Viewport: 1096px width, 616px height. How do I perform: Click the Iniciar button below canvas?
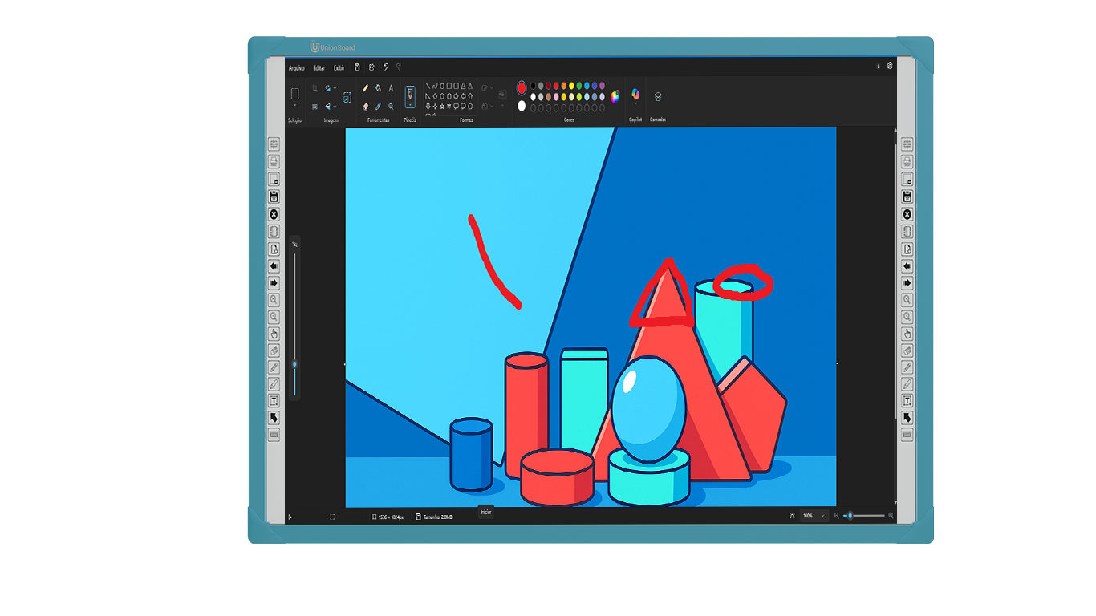coord(485,512)
